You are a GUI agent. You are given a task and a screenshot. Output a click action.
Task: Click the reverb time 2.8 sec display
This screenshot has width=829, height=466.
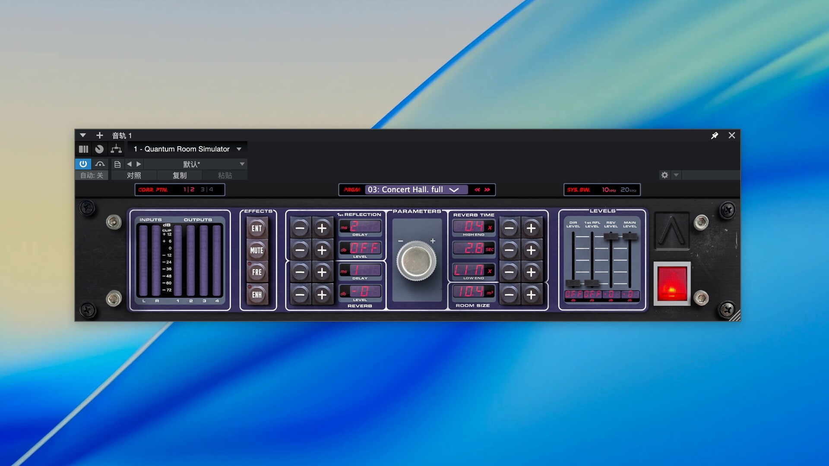tap(473, 248)
